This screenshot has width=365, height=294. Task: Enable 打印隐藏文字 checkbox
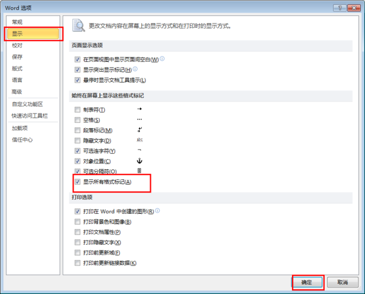click(77, 242)
